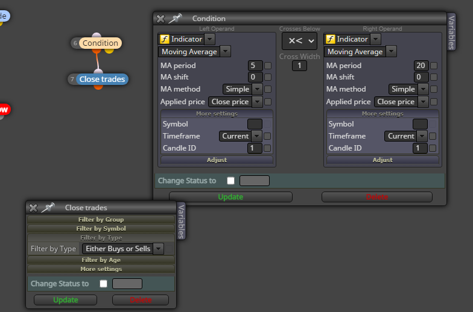Open left operand Timeframe Current dropdown

click(256, 136)
